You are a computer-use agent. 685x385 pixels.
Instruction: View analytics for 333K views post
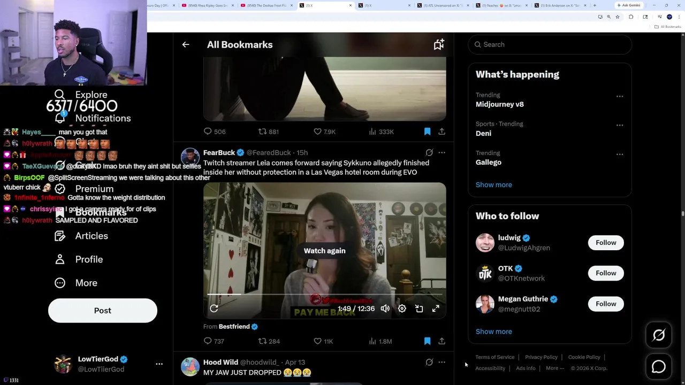click(x=381, y=132)
